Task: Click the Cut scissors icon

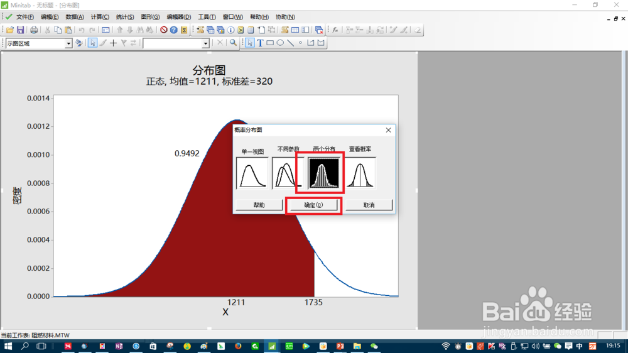Action: coord(47,30)
